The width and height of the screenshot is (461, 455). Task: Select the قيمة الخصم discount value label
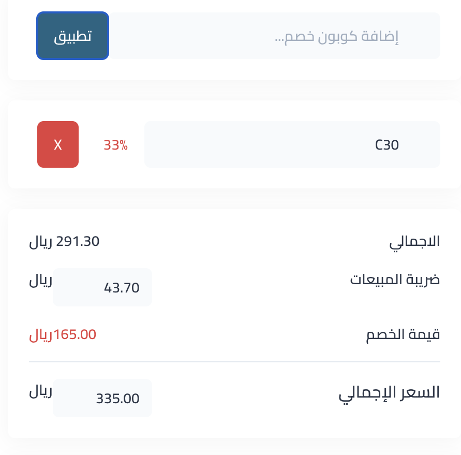click(403, 335)
